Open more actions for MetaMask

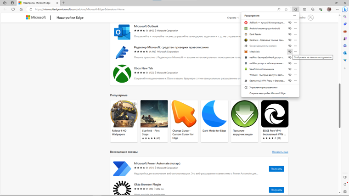point(296,51)
